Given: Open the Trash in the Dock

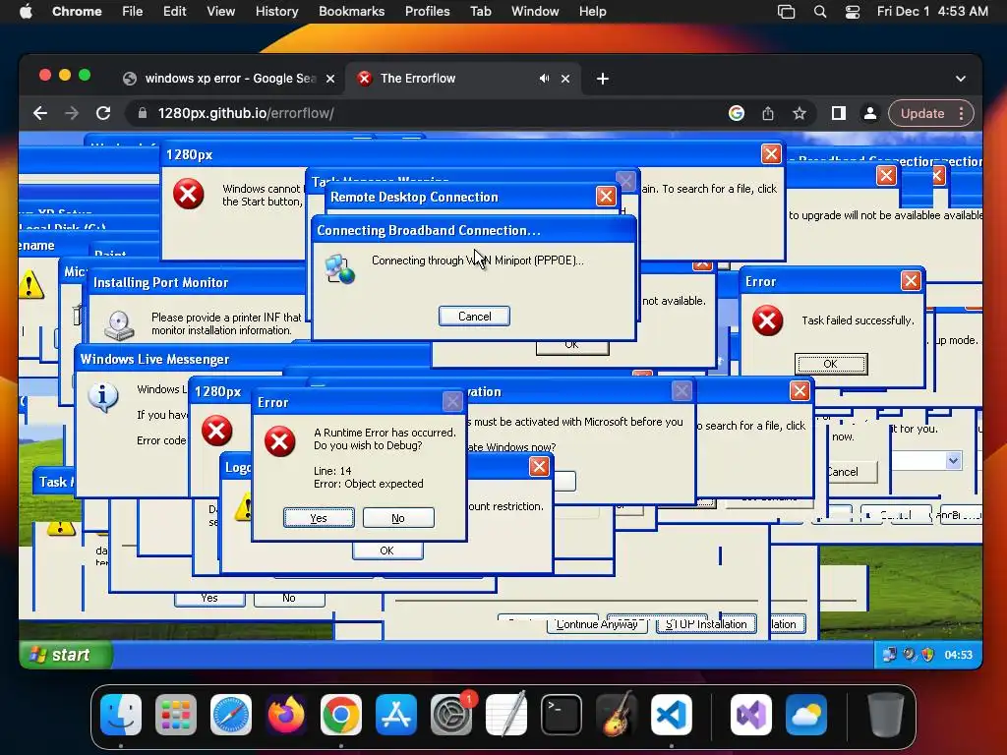Looking at the screenshot, I should tap(886, 715).
